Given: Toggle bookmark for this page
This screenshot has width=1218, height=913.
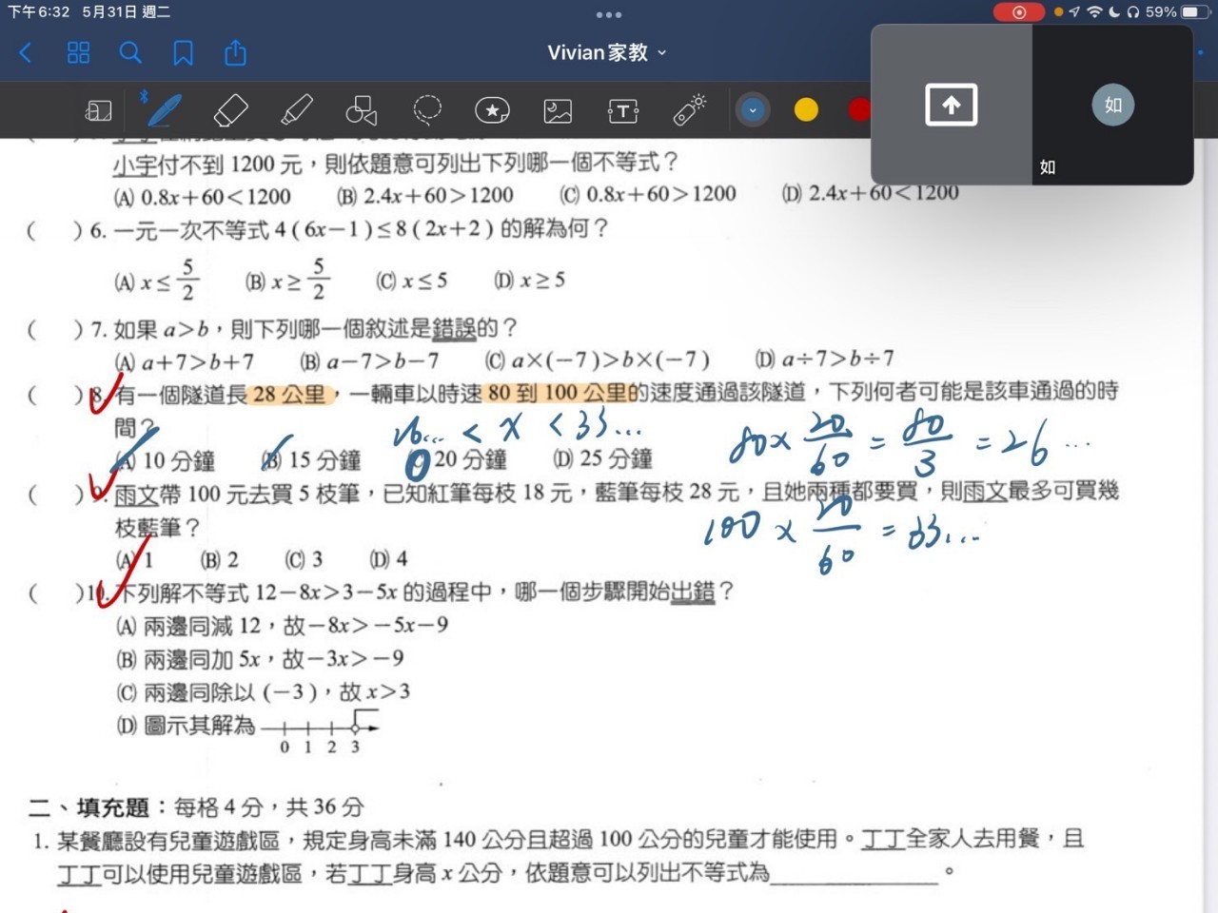Looking at the screenshot, I should point(183,52).
